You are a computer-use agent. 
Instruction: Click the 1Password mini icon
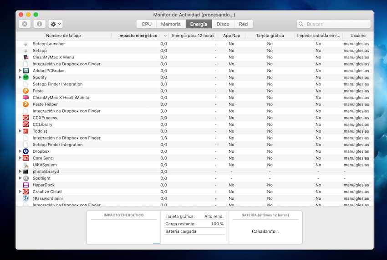tap(25, 198)
